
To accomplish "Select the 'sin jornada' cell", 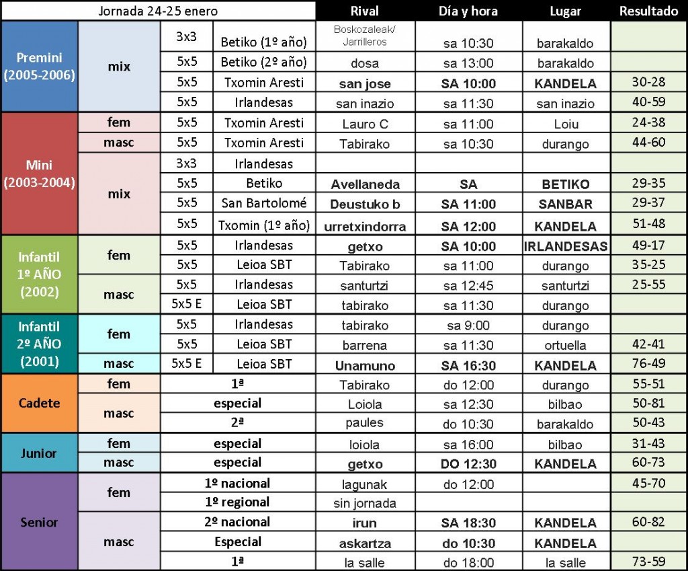I will 365,502.
